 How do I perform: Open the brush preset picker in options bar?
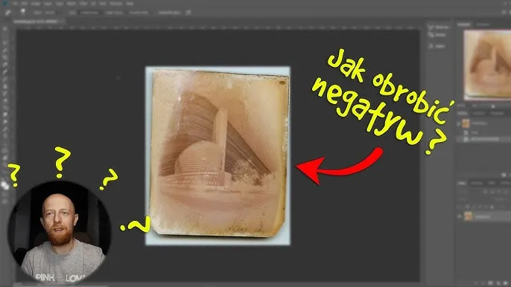[x=23, y=12]
